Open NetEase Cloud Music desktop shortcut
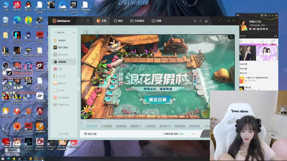 (17, 6)
